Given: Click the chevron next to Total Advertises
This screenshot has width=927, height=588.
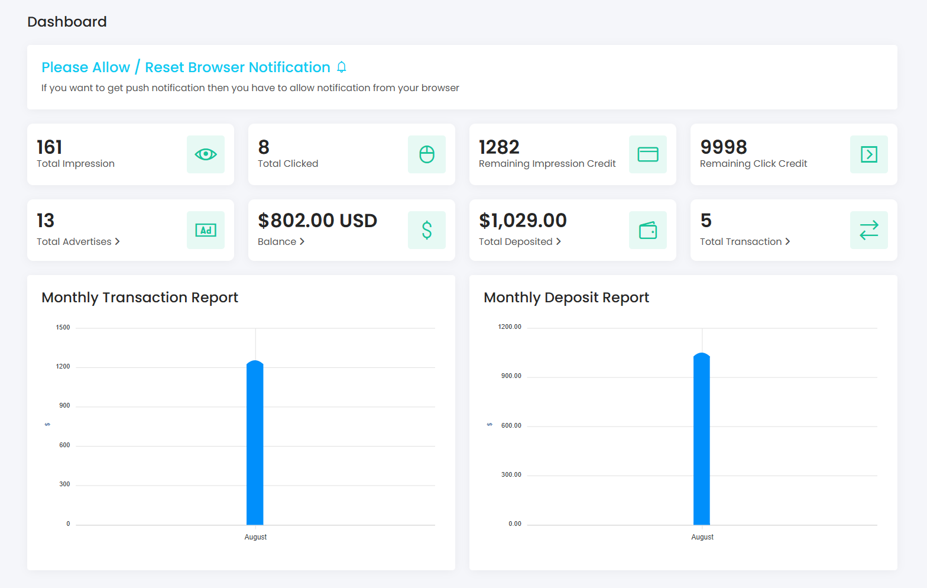Looking at the screenshot, I should click(x=118, y=241).
